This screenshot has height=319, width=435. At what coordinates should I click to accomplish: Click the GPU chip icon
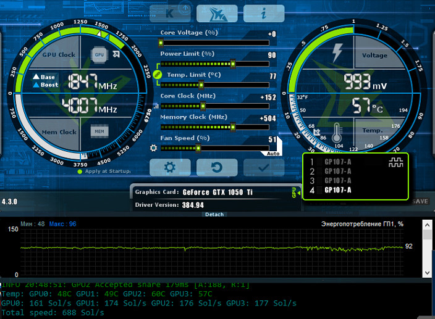pyautogui.click(x=99, y=54)
